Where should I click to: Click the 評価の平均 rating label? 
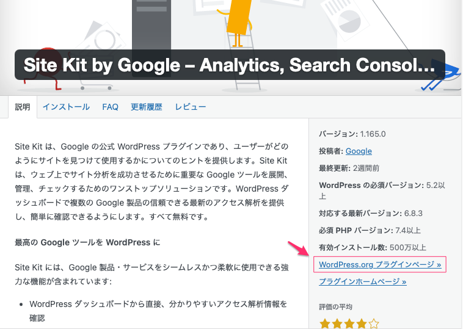coord(335,306)
